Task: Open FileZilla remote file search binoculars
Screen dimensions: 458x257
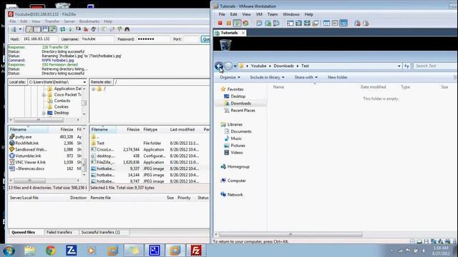Action: pos(127,29)
